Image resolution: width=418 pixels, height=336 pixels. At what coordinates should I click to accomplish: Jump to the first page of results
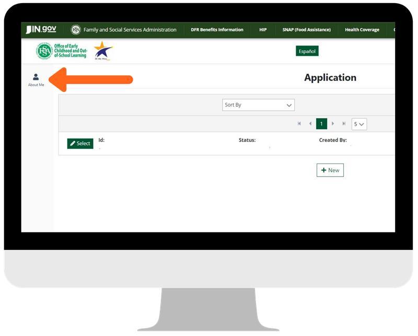click(x=299, y=124)
